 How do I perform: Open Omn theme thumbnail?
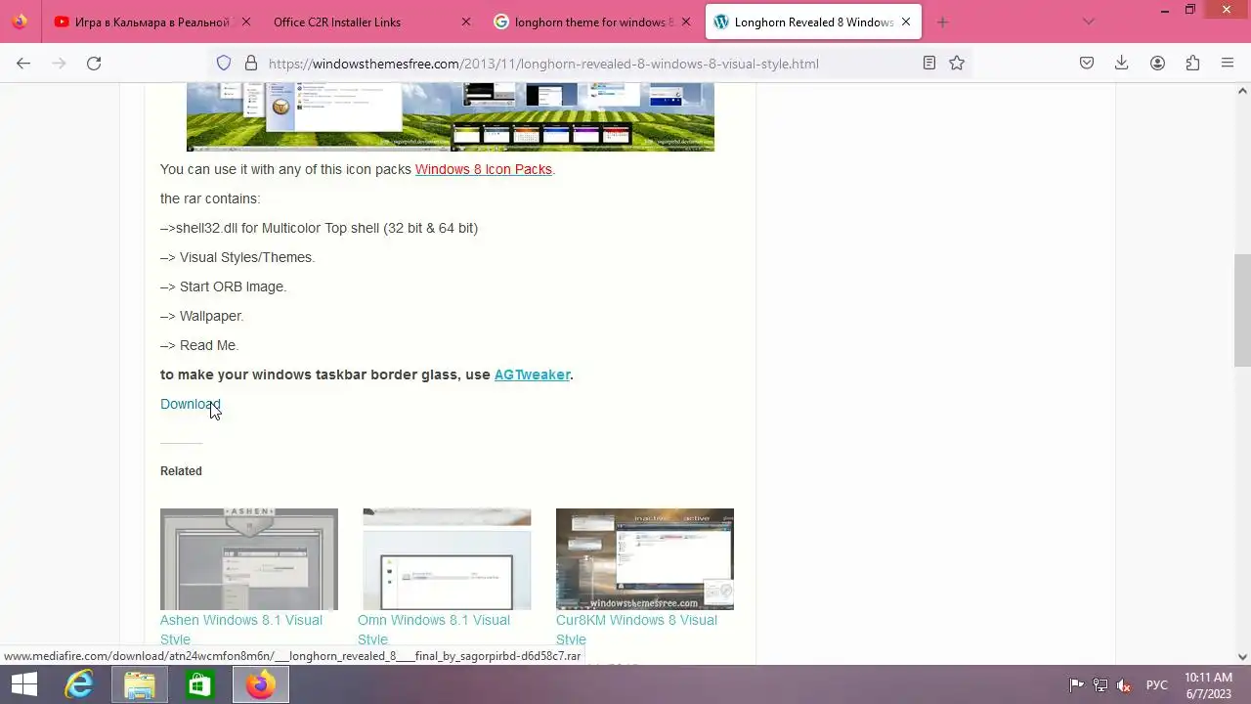(447, 559)
